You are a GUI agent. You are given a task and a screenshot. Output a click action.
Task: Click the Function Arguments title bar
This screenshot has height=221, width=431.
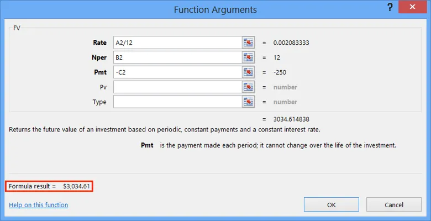point(215,9)
